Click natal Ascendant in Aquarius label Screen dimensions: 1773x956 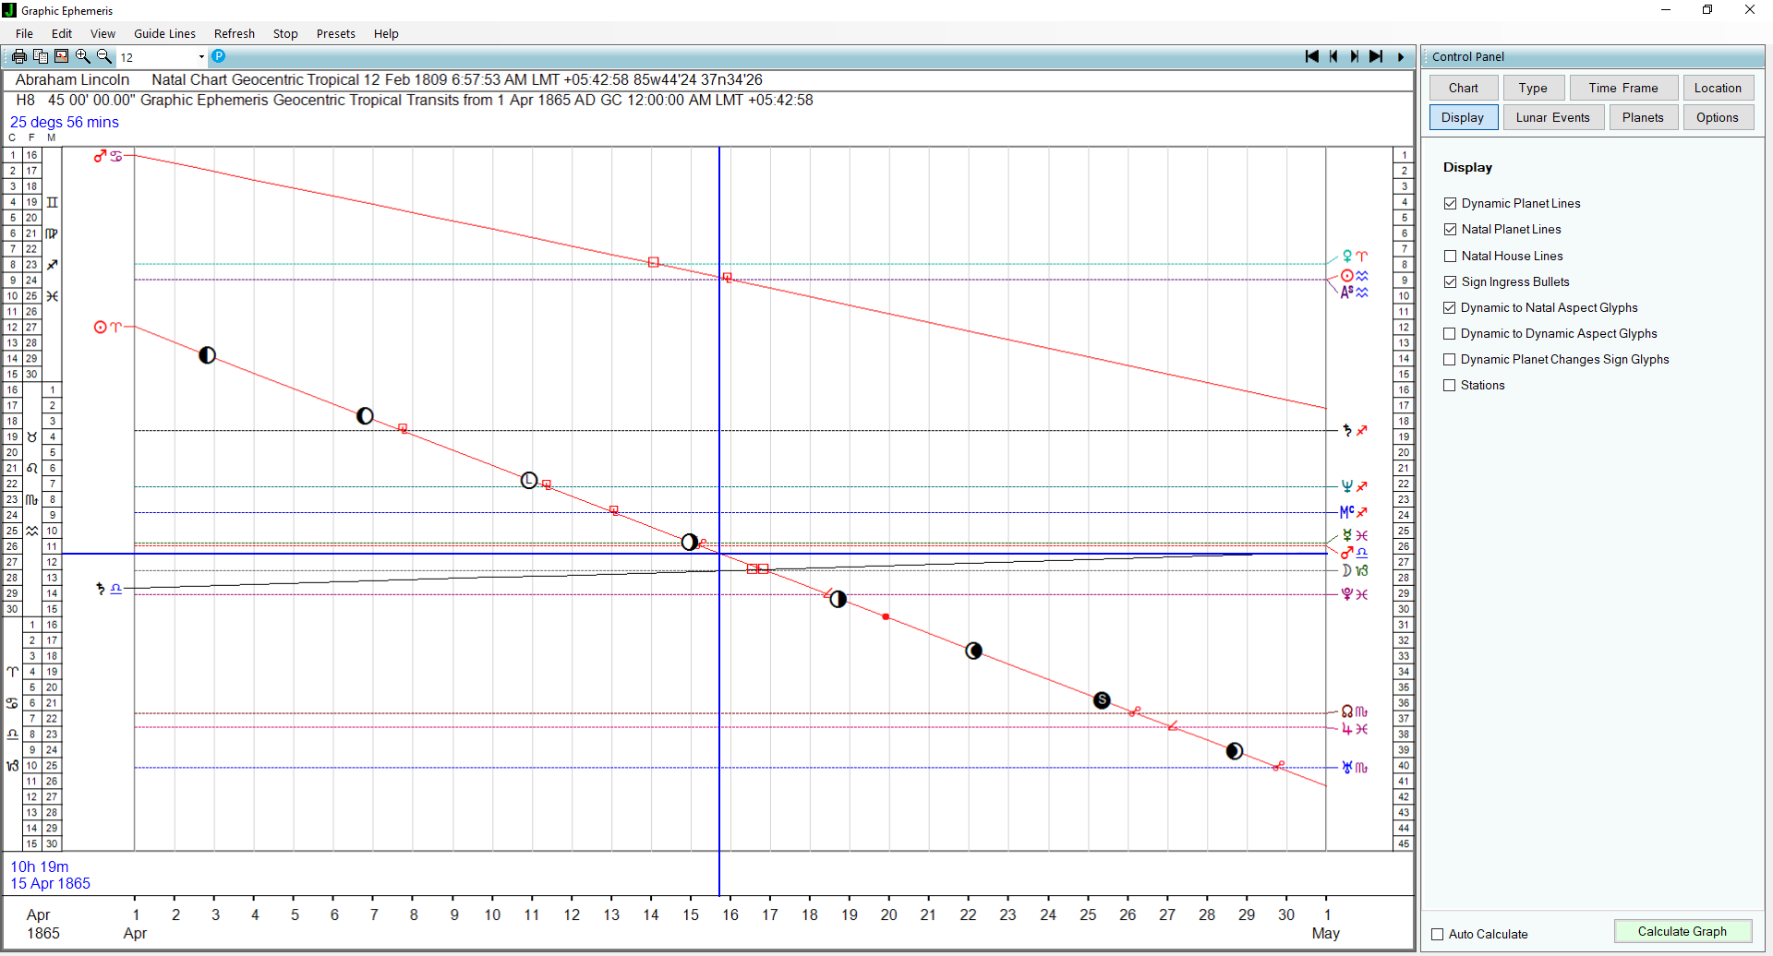pos(1355,292)
